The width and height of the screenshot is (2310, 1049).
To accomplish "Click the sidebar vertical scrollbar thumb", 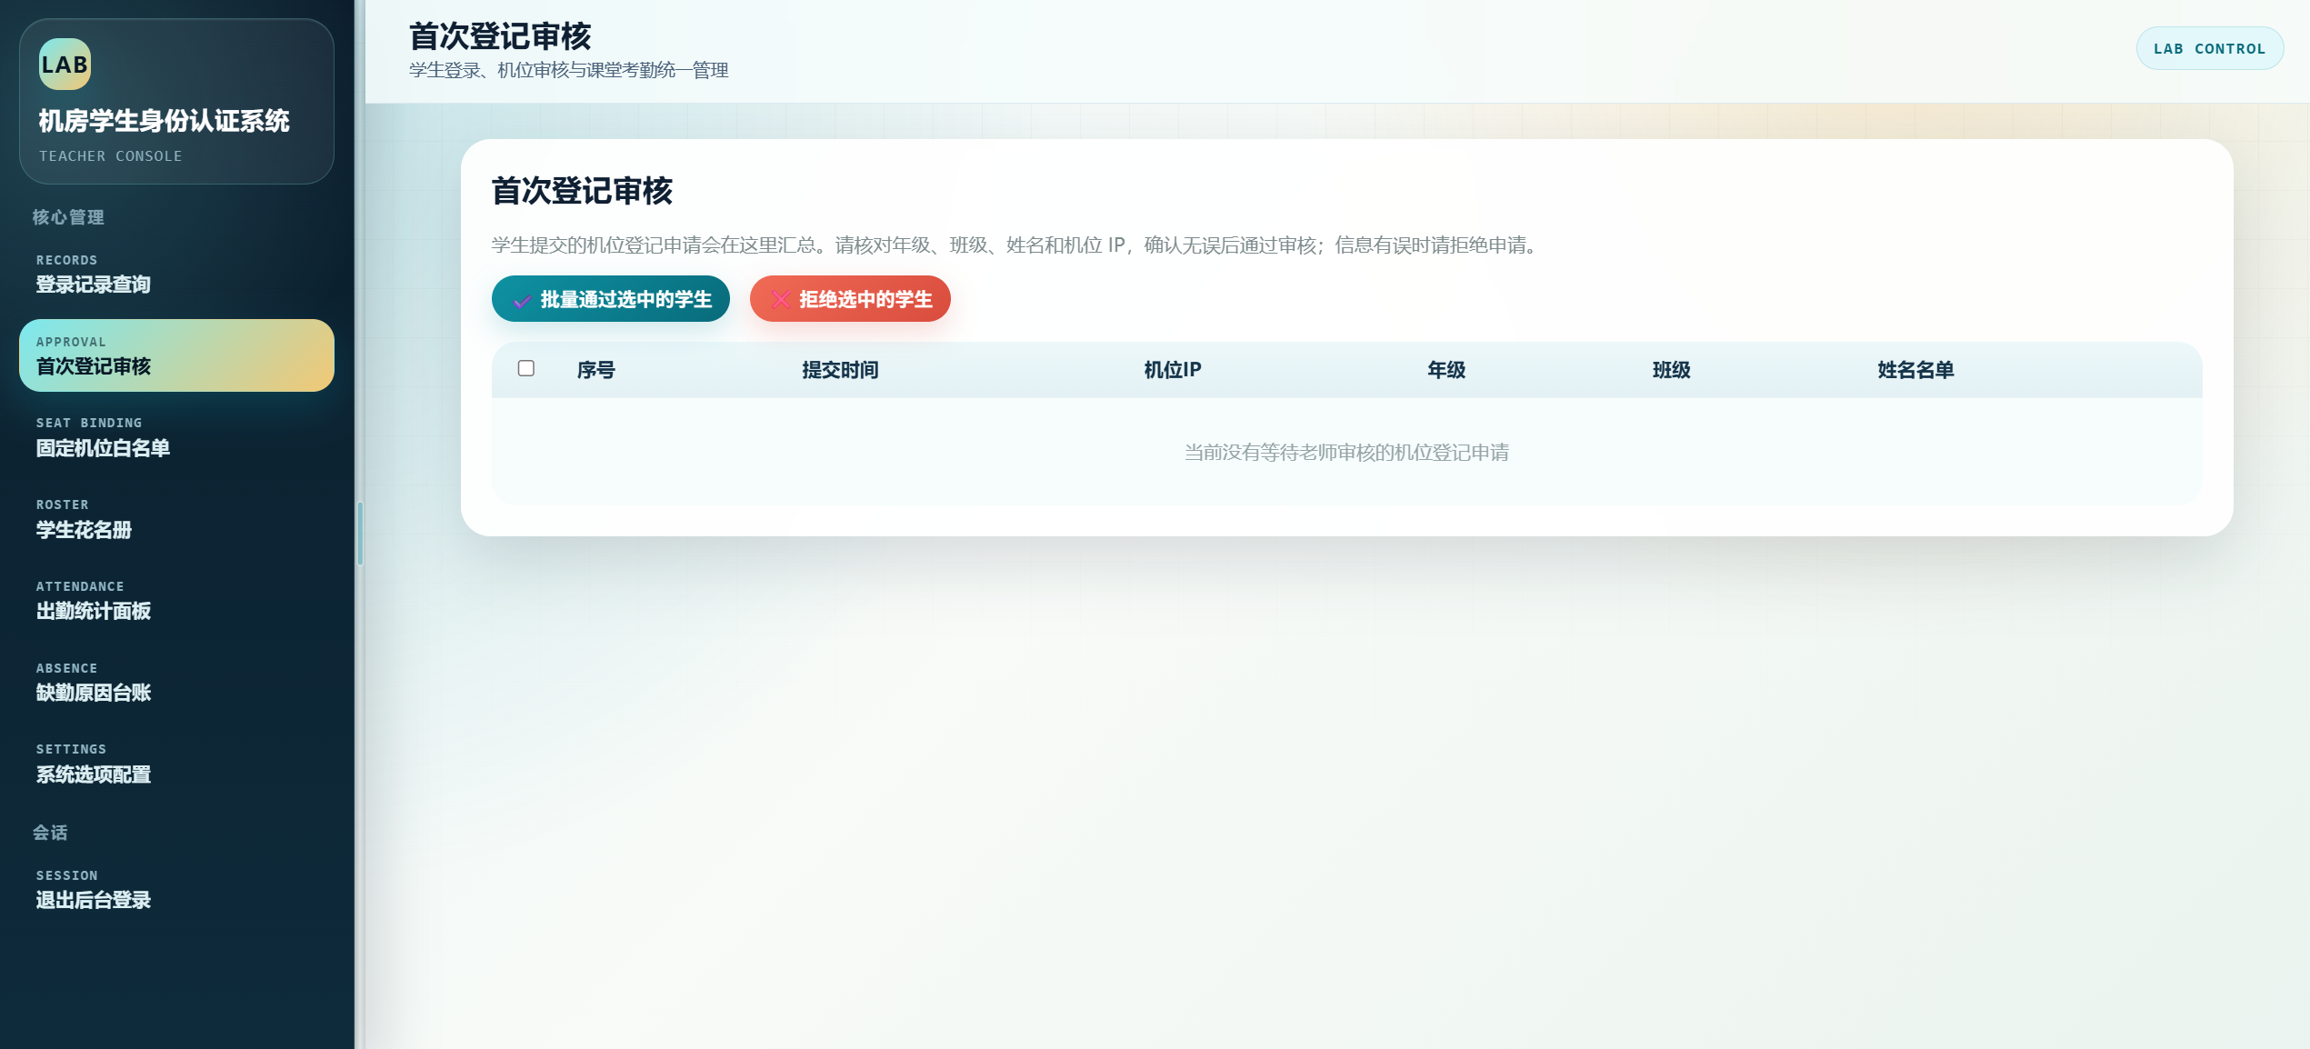I will (x=361, y=534).
